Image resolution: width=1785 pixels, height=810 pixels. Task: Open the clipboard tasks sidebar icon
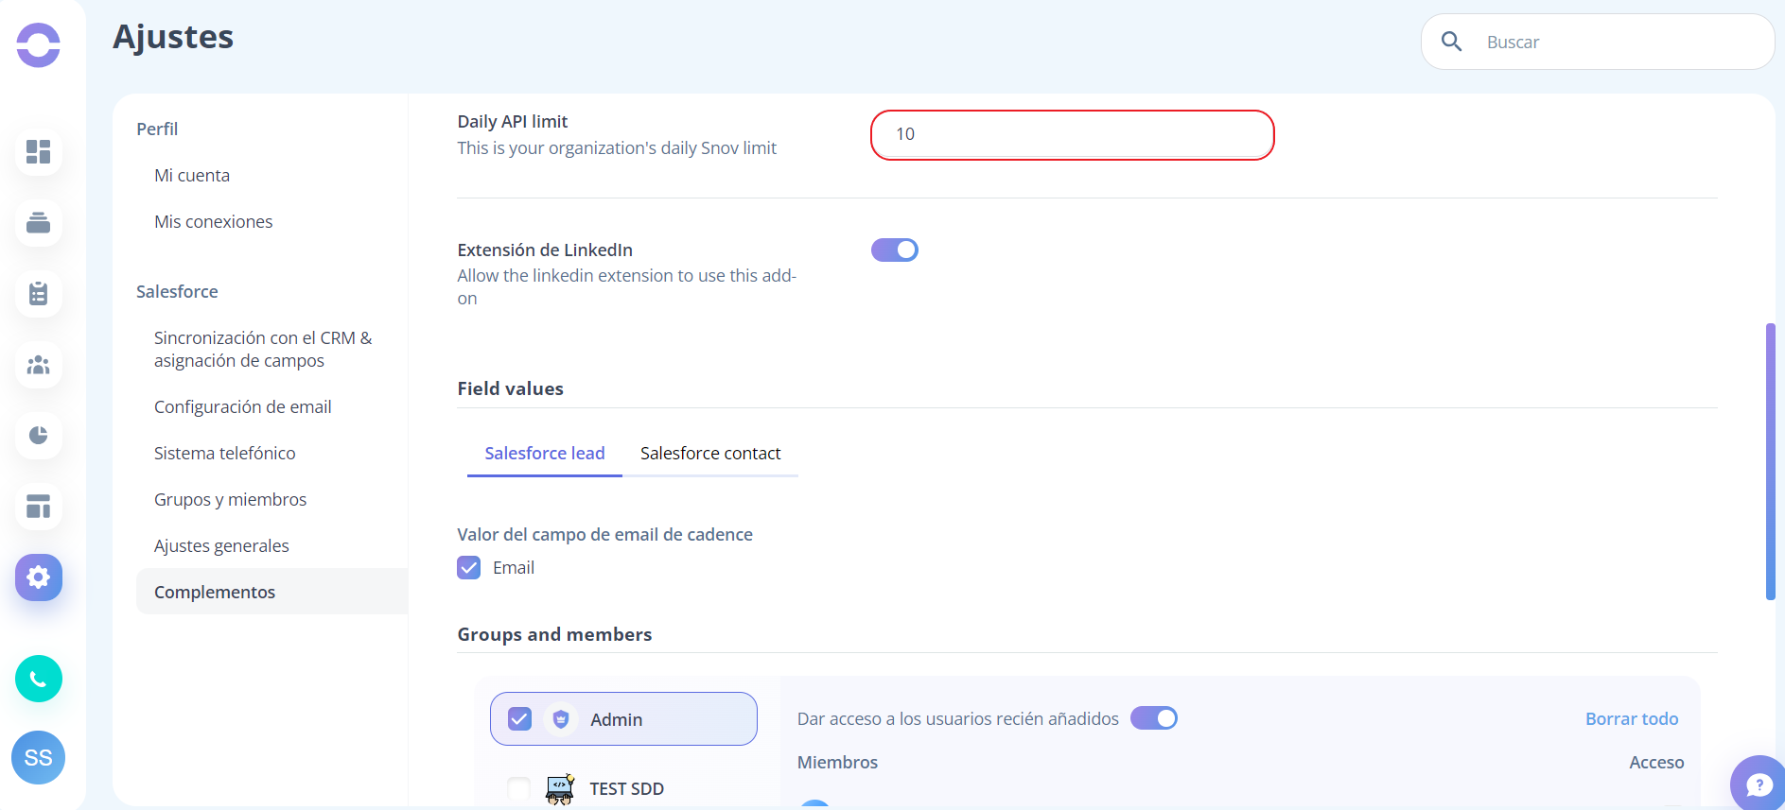39,294
